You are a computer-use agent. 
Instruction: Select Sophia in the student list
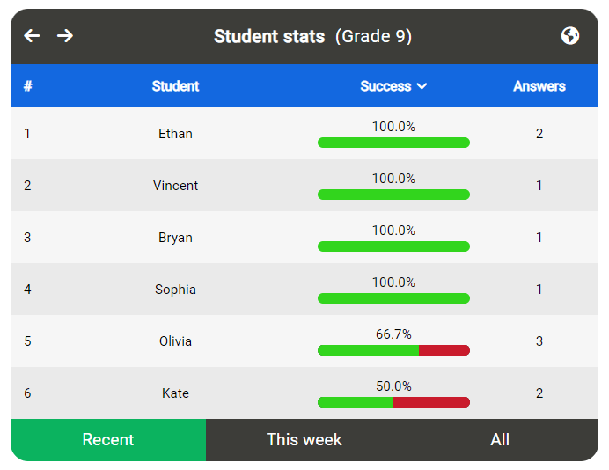[175, 290]
